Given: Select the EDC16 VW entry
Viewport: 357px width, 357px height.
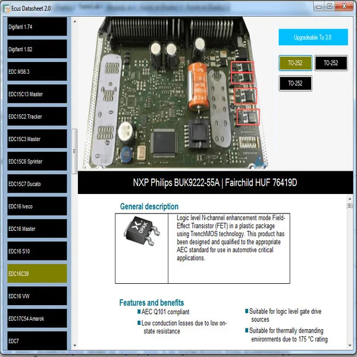Looking at the screenshot, I should pyautogui.click(x=37, y=296).
